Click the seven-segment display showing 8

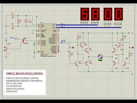click(x=95, y=14)
